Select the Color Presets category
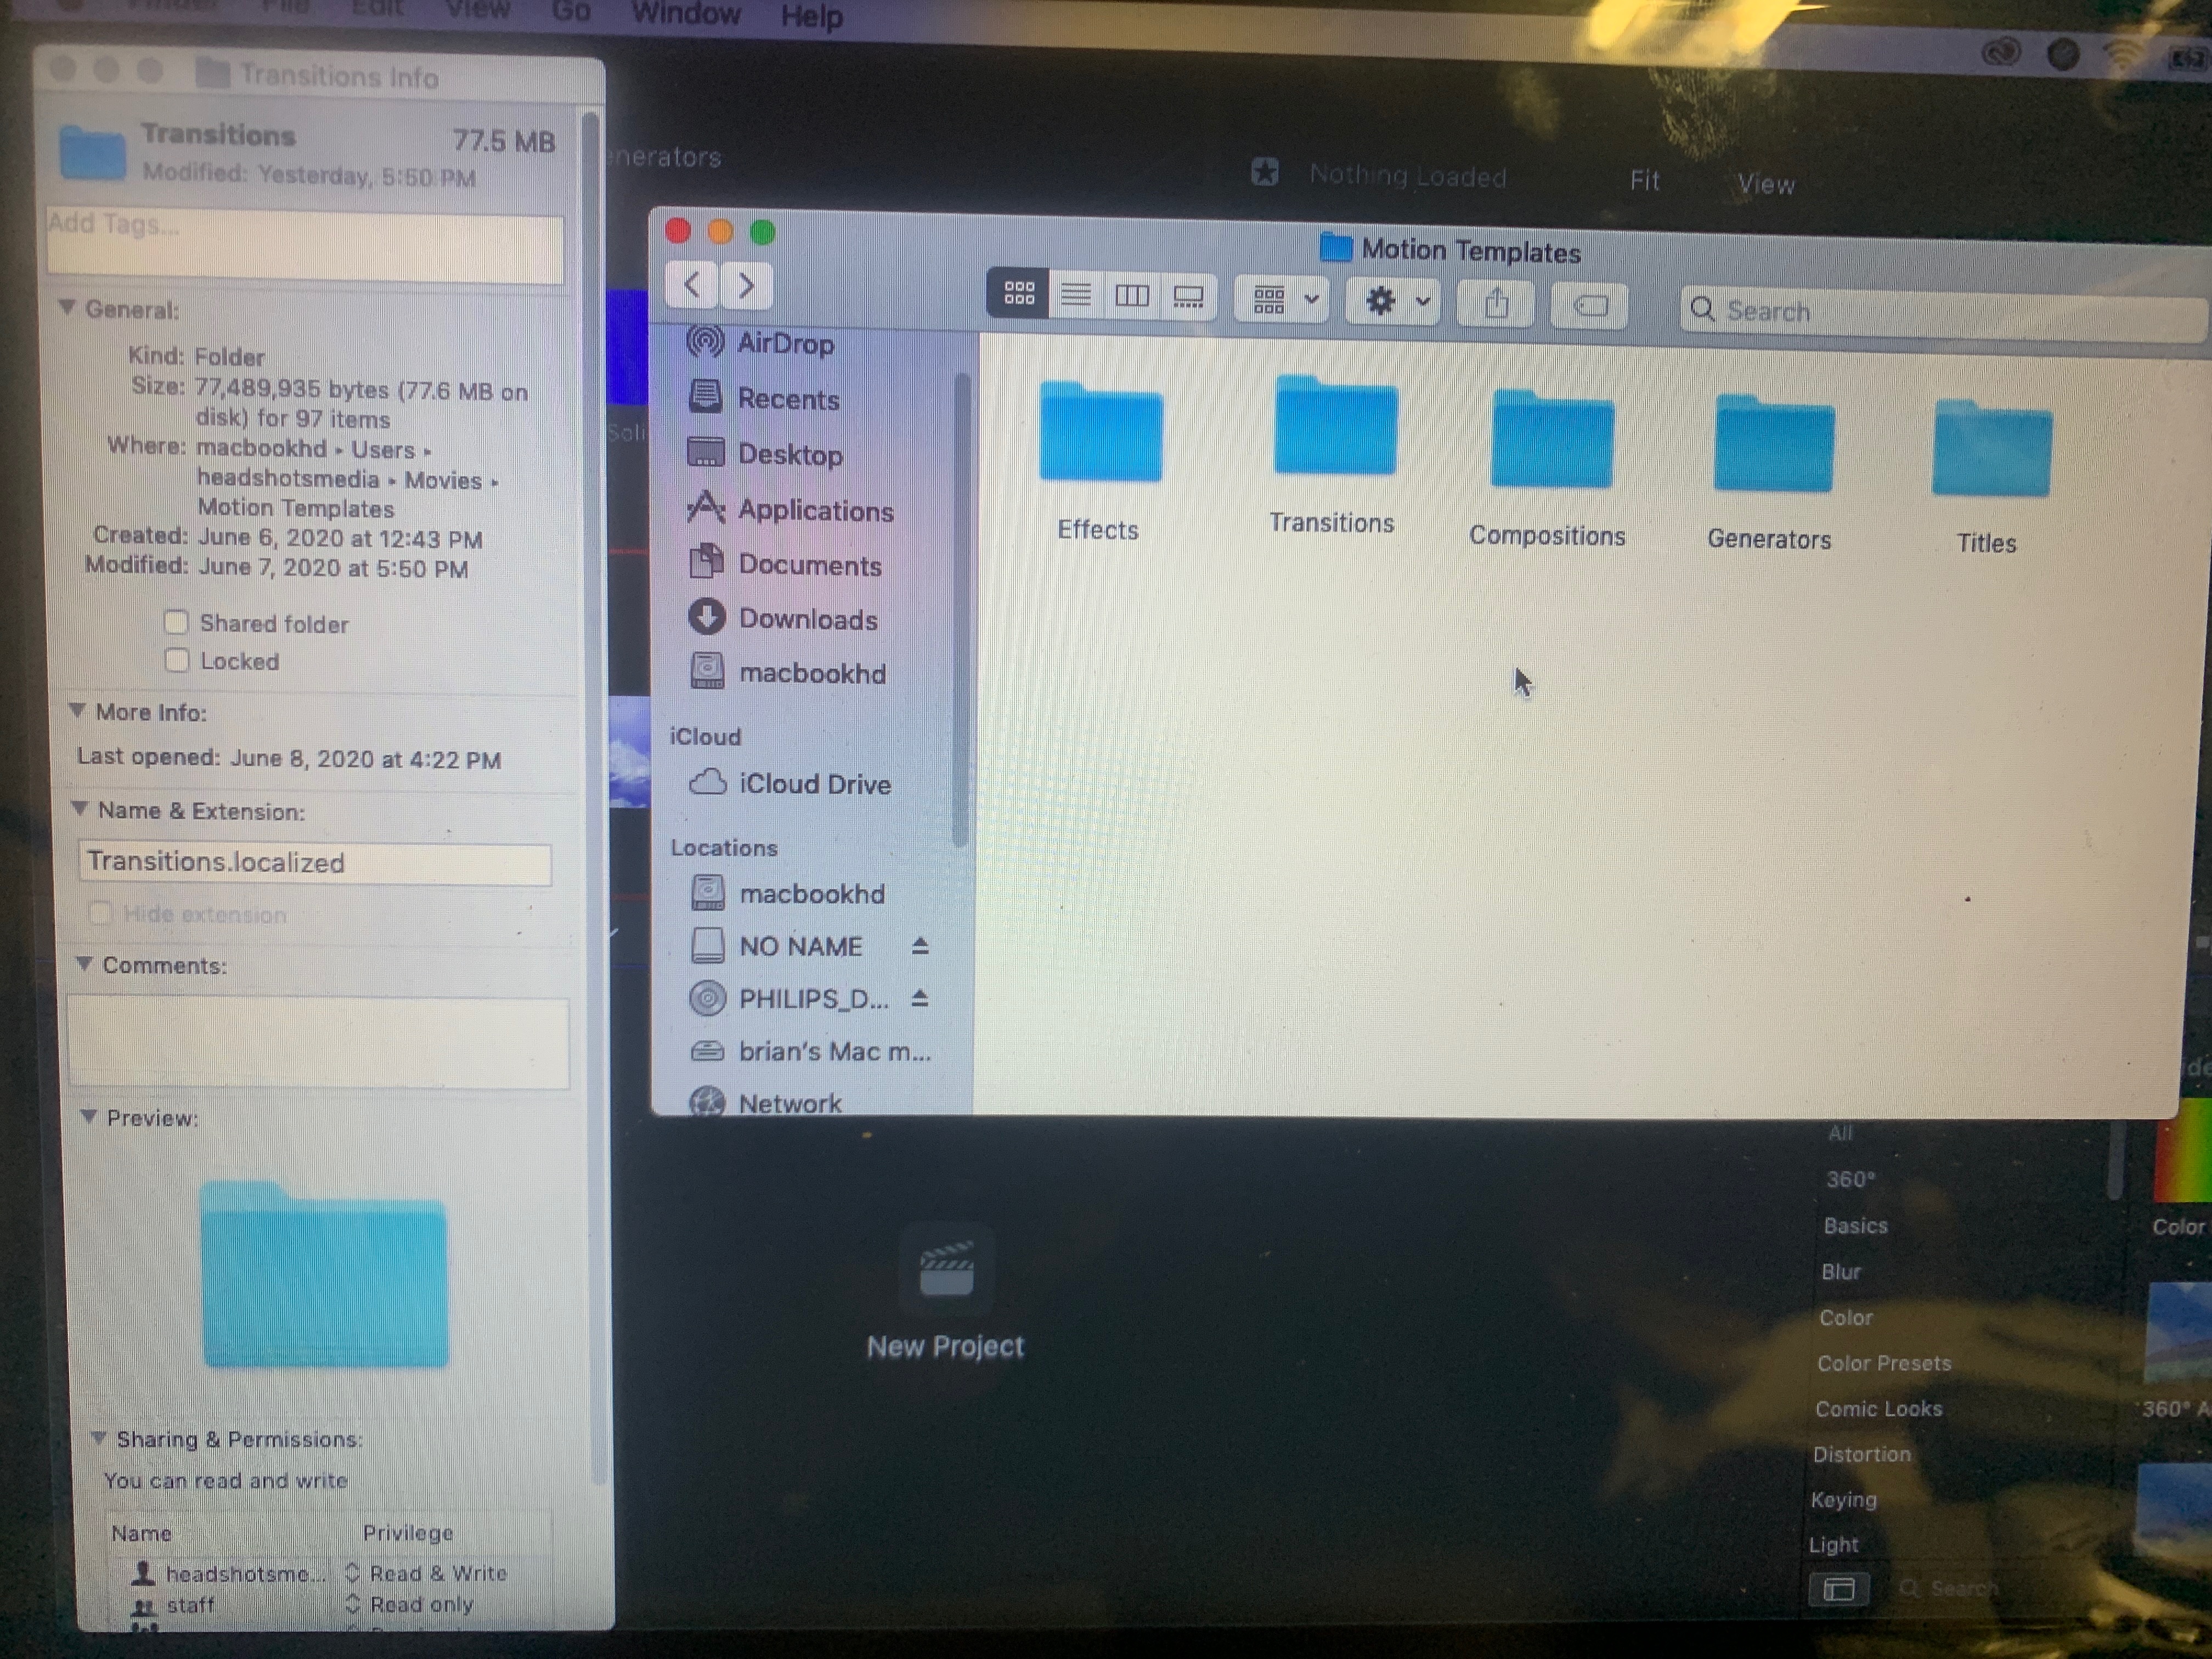The width and height of the screenshot is (2212, 1659). click(1884, 1363)
